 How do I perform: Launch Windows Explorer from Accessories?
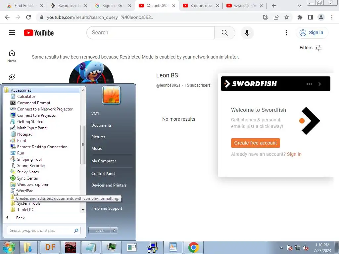[x=33, y=184]
